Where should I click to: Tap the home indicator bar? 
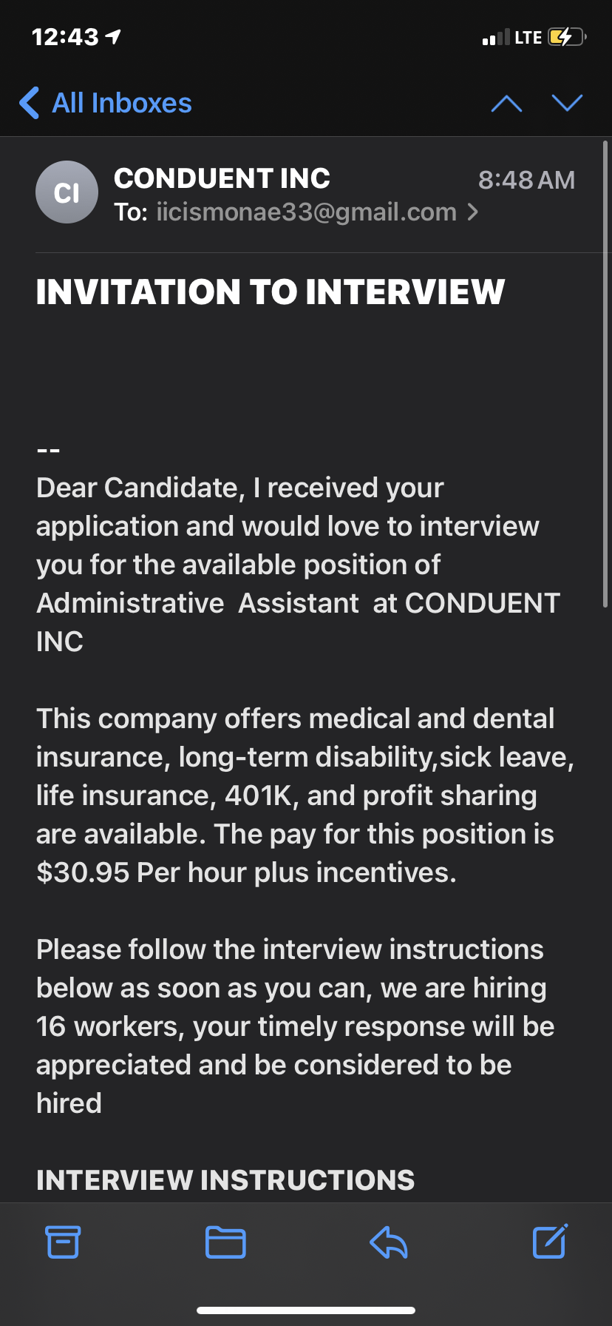coord(306,1310)
